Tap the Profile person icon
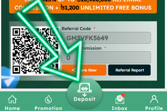Screen dimensions: 167x111 click(x=154, y=99)
